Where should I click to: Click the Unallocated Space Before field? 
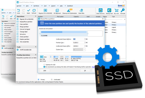(x=79, y=39)
